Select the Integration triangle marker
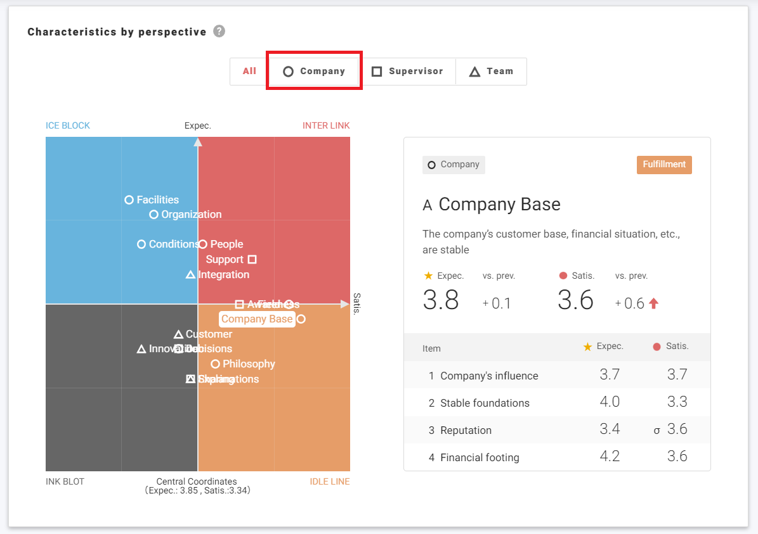Screen dimensions: 758x534 (190, 275)
